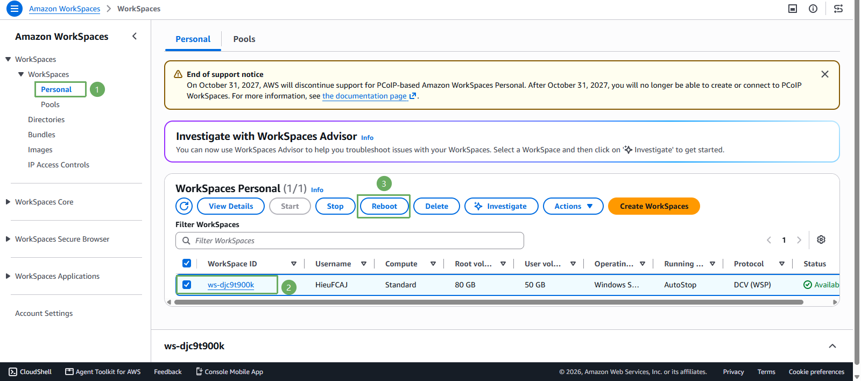Toggle the ws-djc9t900k details panel chevron
Image resolution: width=861 pixels, height=381 pixels.
point(832,346)
